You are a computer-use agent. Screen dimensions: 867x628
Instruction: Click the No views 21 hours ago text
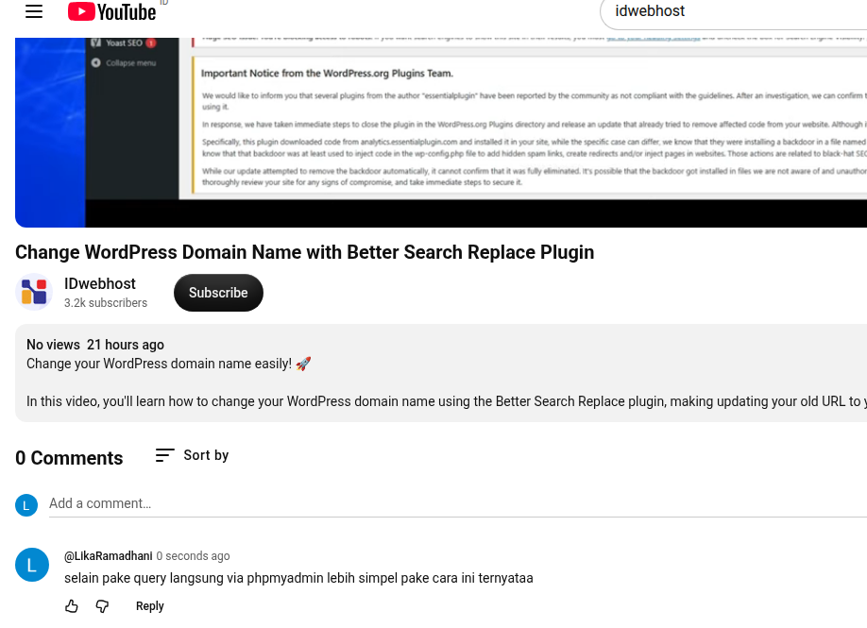pyautogui.click(x=95, y=345)
